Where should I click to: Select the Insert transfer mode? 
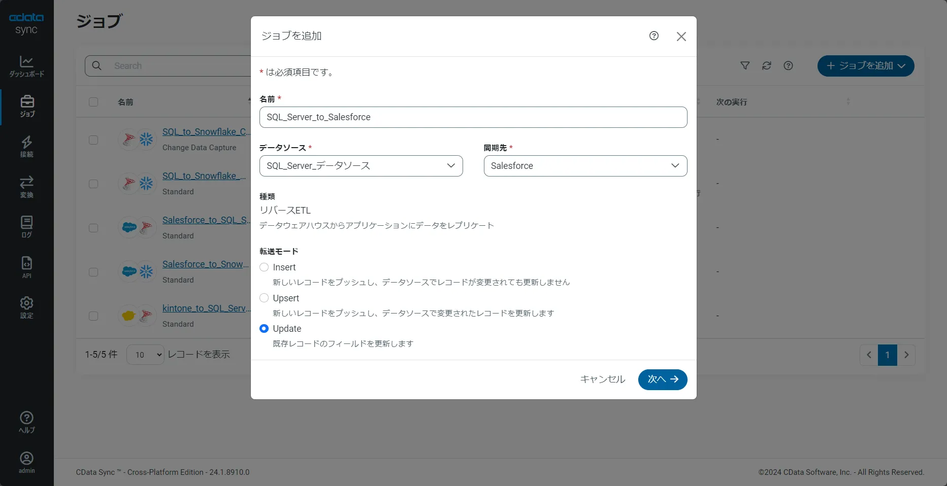(x=264, y=267)
